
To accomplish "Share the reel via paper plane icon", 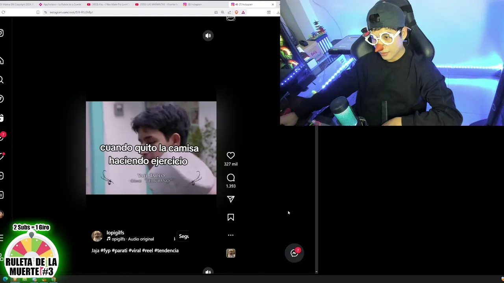I will (231, 199).
